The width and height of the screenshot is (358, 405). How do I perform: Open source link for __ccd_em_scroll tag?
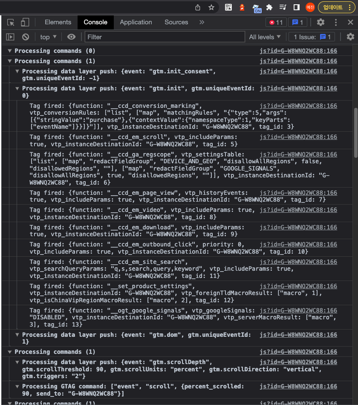[x=298, y=137]
